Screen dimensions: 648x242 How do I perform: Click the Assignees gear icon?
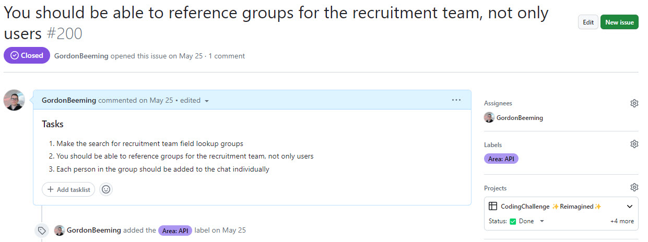point(634,103)
